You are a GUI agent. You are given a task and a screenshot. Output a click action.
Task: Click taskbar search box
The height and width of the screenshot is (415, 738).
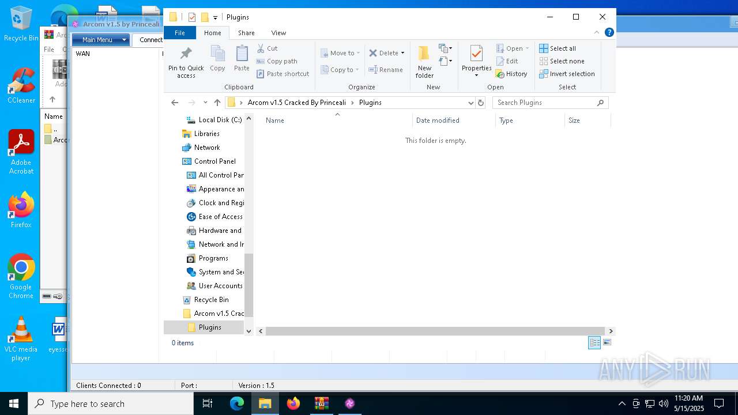tap(111, 403)
